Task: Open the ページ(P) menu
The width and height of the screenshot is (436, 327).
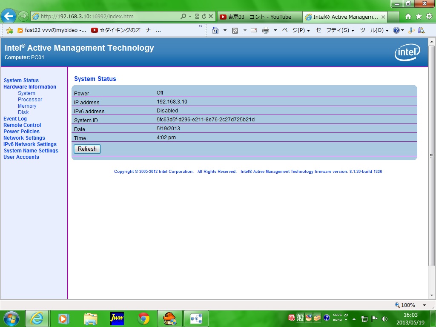Action: (296, 30)
